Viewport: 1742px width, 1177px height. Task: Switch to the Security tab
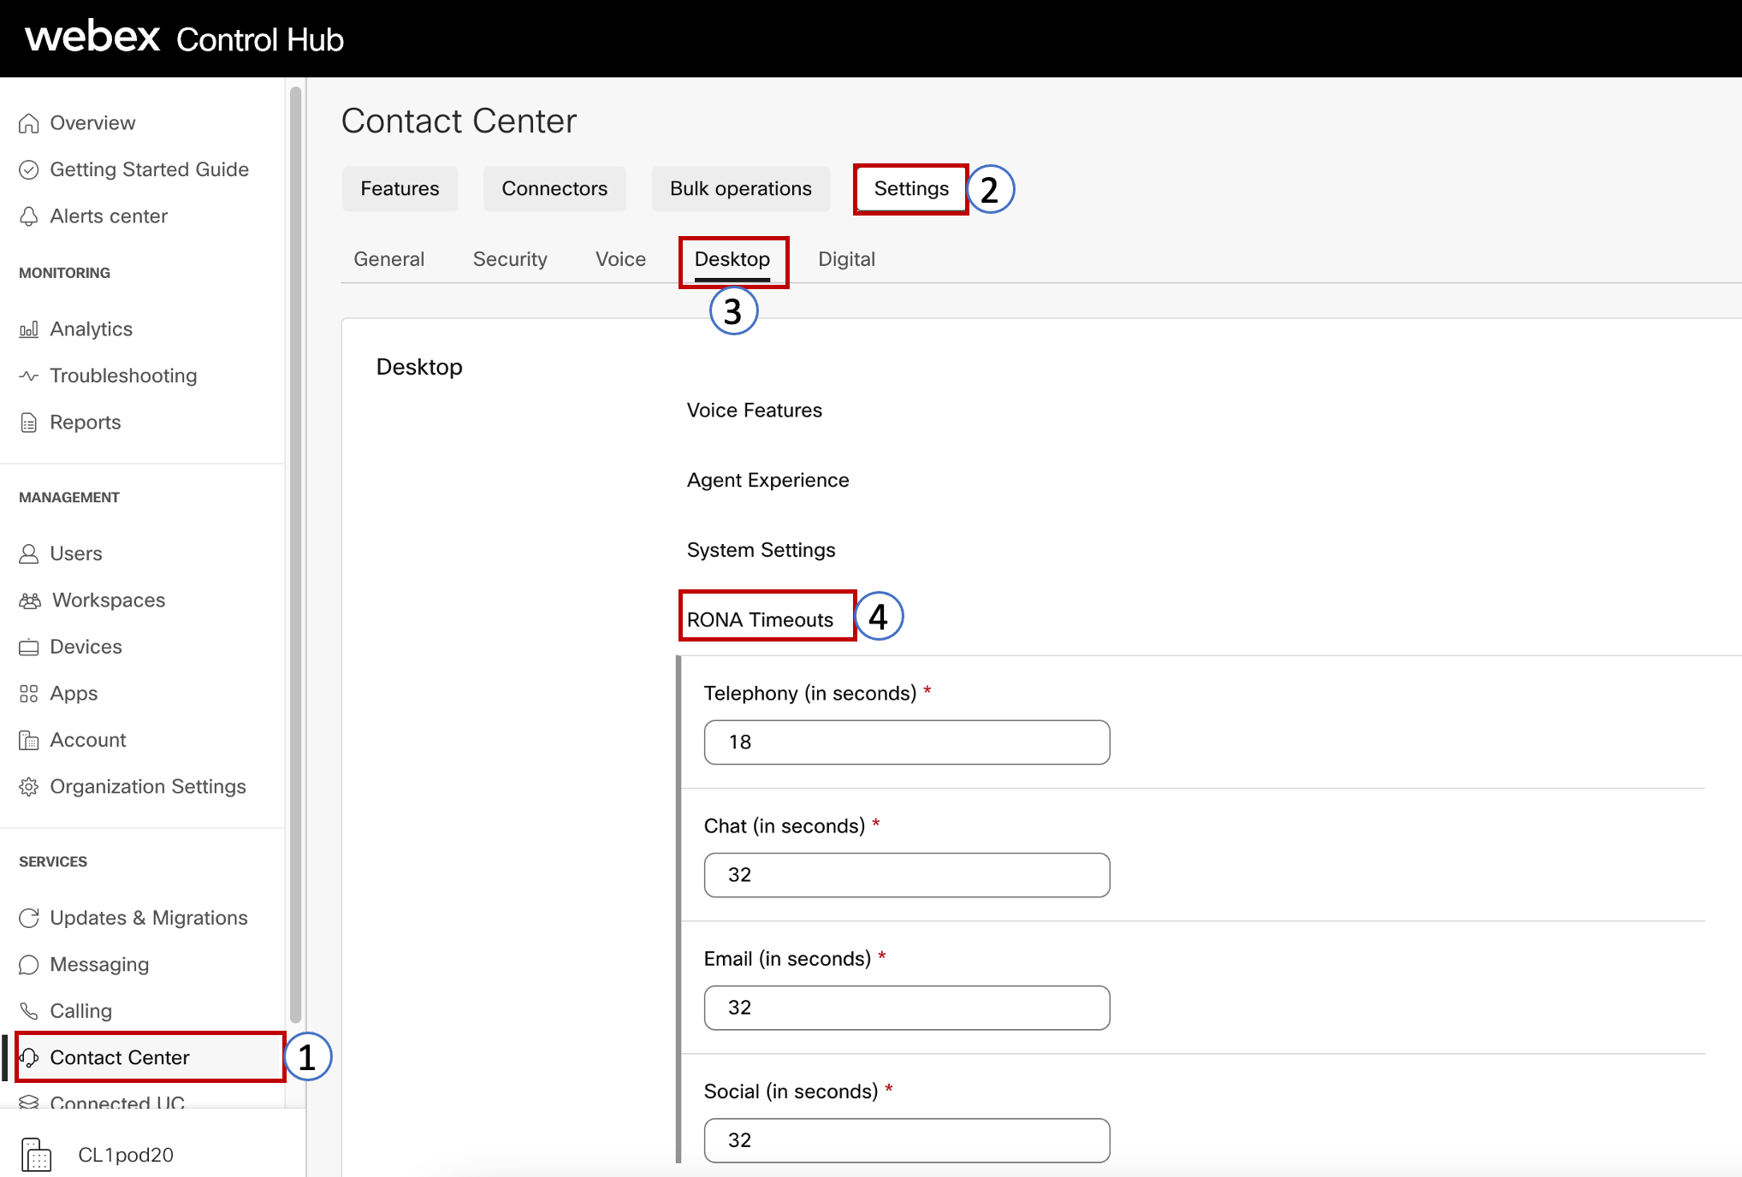(x=510, y=258)
